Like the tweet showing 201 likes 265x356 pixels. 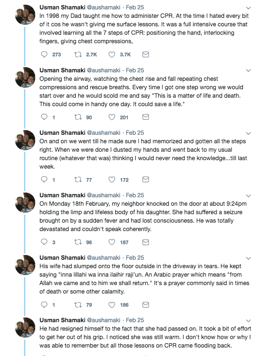pyautogui.click(x=112, y=117)
